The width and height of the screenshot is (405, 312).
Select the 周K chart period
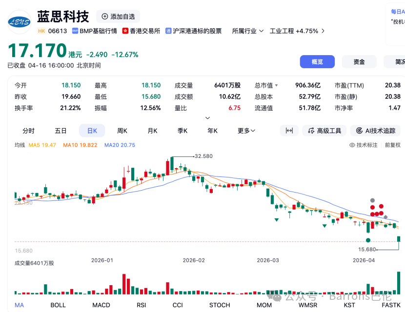(122, 131)
